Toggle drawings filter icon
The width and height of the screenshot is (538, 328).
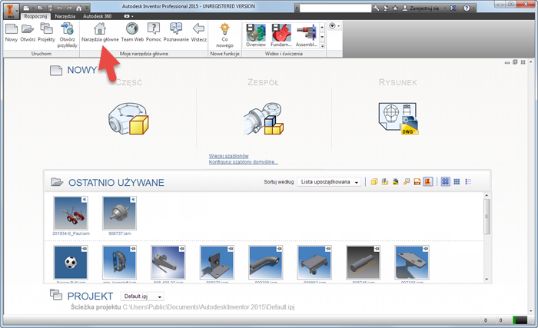(x=396, y=182)
